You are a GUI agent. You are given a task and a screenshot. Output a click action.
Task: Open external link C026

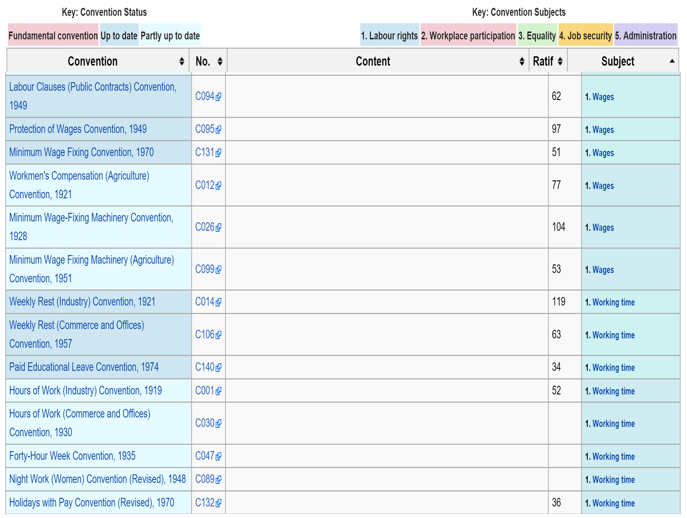208,227
